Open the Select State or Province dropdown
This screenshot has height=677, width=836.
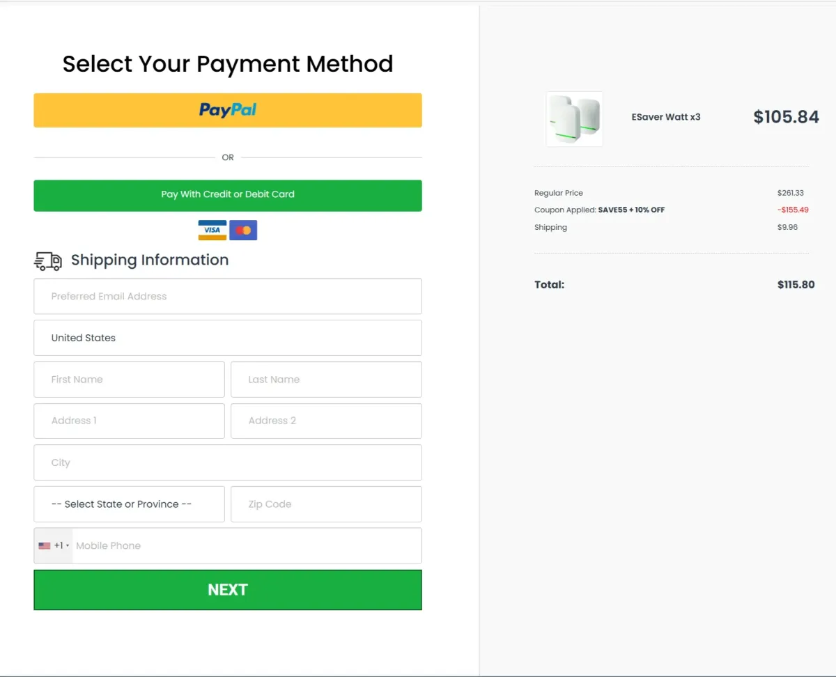(129, 504)
